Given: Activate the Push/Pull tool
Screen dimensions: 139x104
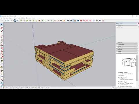Looking at the screenshot, I should click(2, 45).
